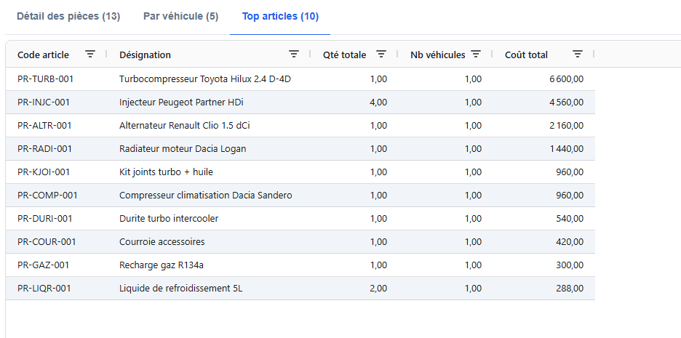Open filter menu for Nb véhicules column

point(476,55)
